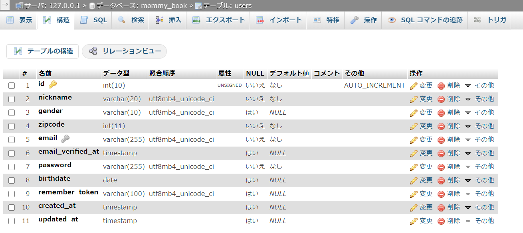523x233 pixels.
Task: Click the red delete icon for password
Action: pos(441,167)
